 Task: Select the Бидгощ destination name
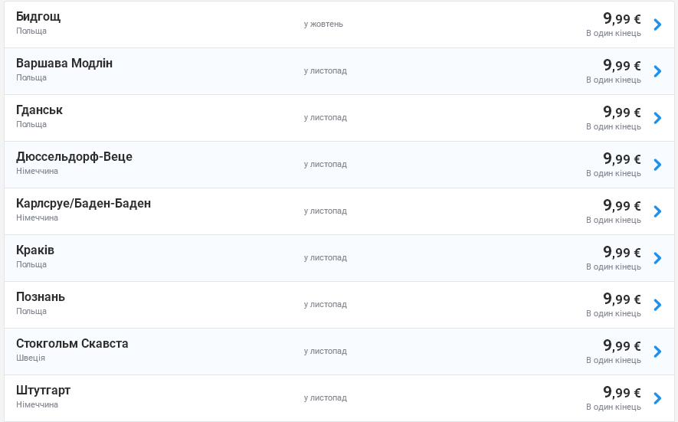tap(38, 17)
